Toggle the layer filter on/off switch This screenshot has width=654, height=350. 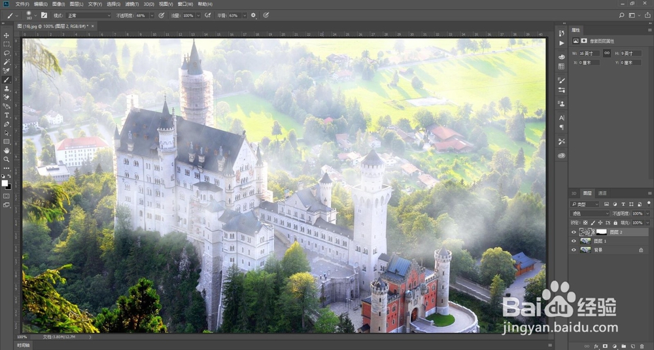coord(649,203)
